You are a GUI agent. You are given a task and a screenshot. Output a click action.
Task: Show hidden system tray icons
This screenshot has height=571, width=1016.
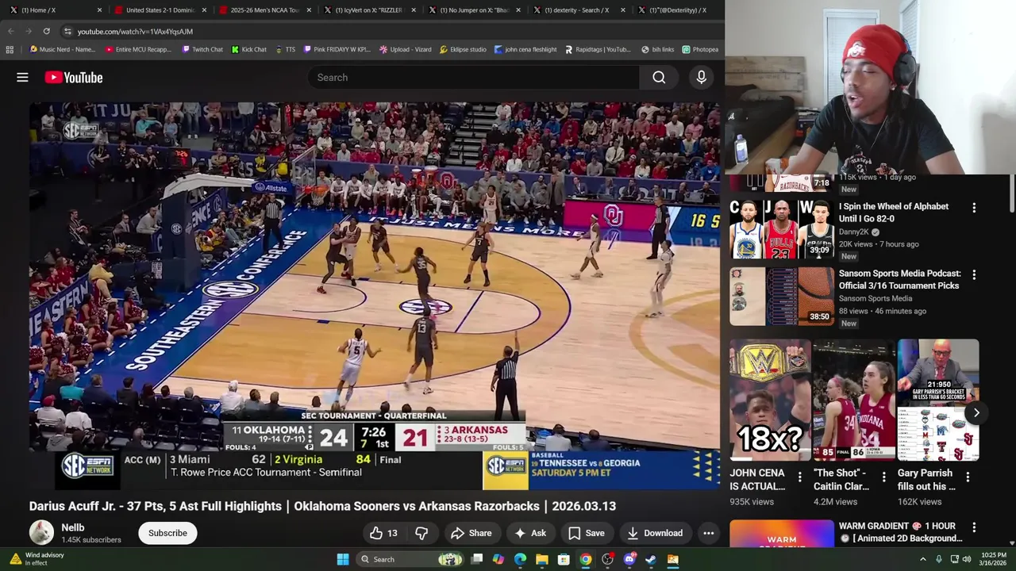pos(922,559)
